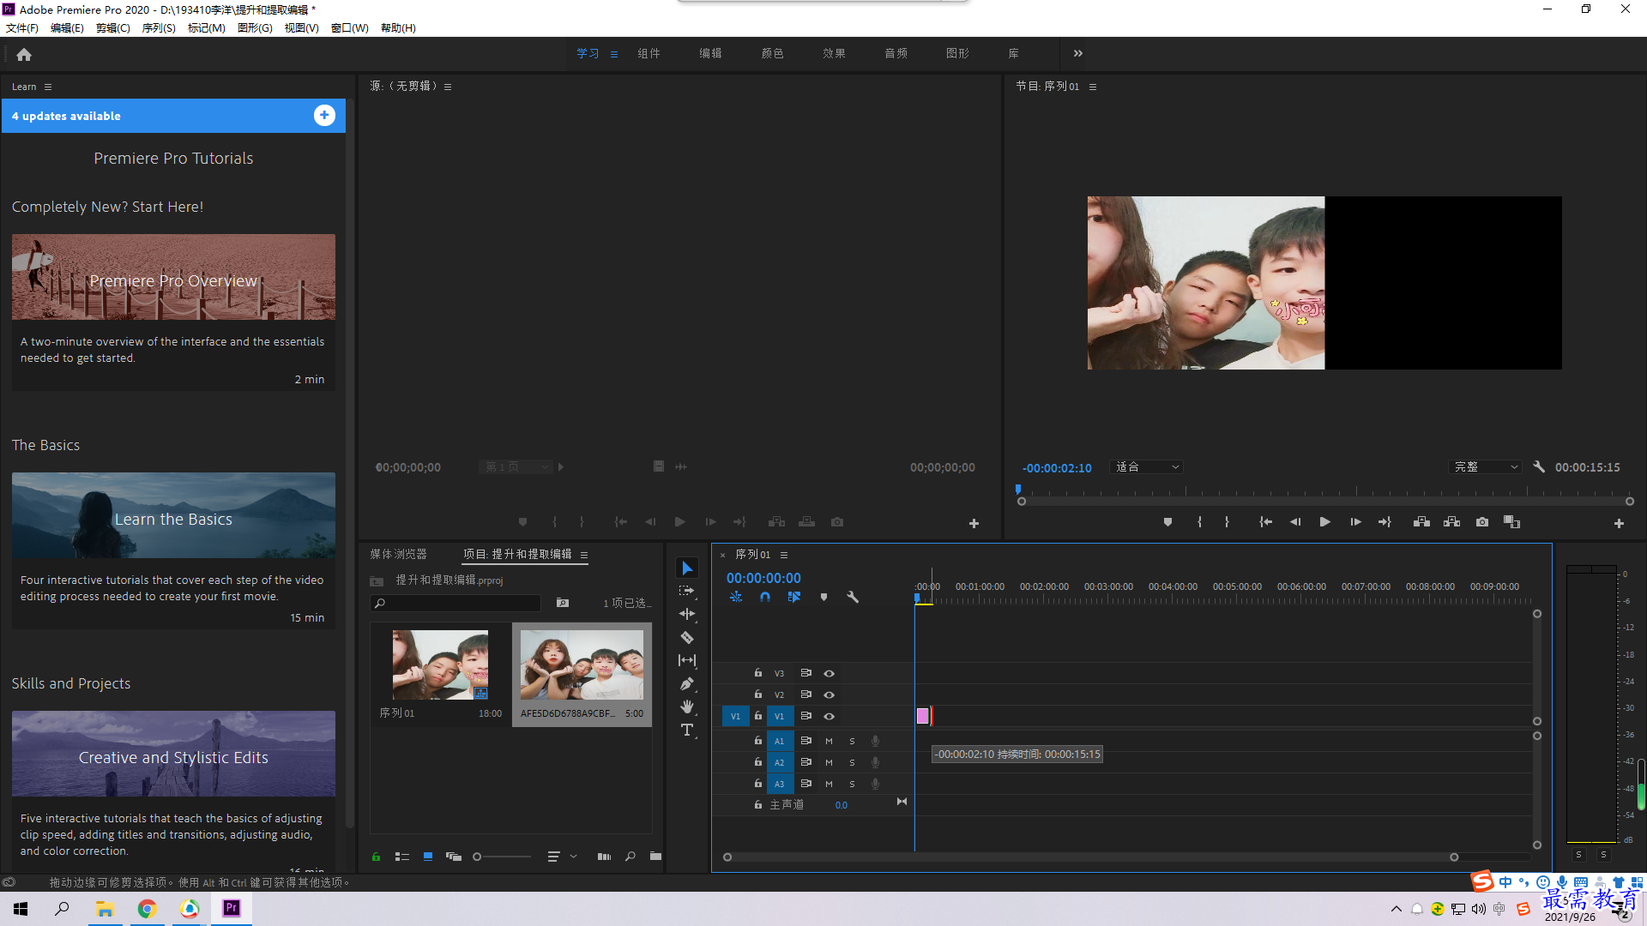1647x926 pixels.
Task: Expand more workspaces chevron
Action: pyautogui.click(x=1078, y=53)
